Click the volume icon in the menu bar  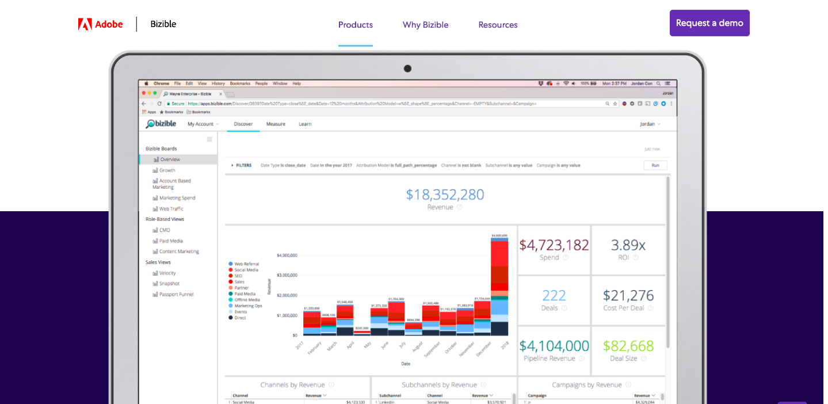point(574,83)
